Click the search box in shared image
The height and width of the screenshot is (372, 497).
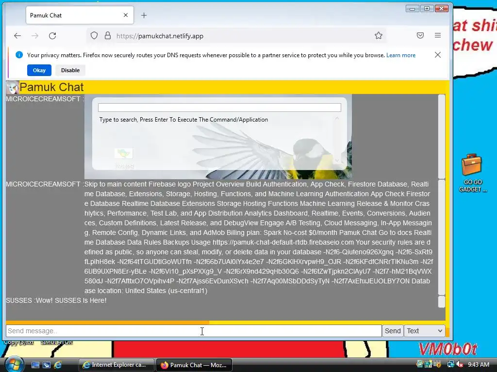point(219,108)
